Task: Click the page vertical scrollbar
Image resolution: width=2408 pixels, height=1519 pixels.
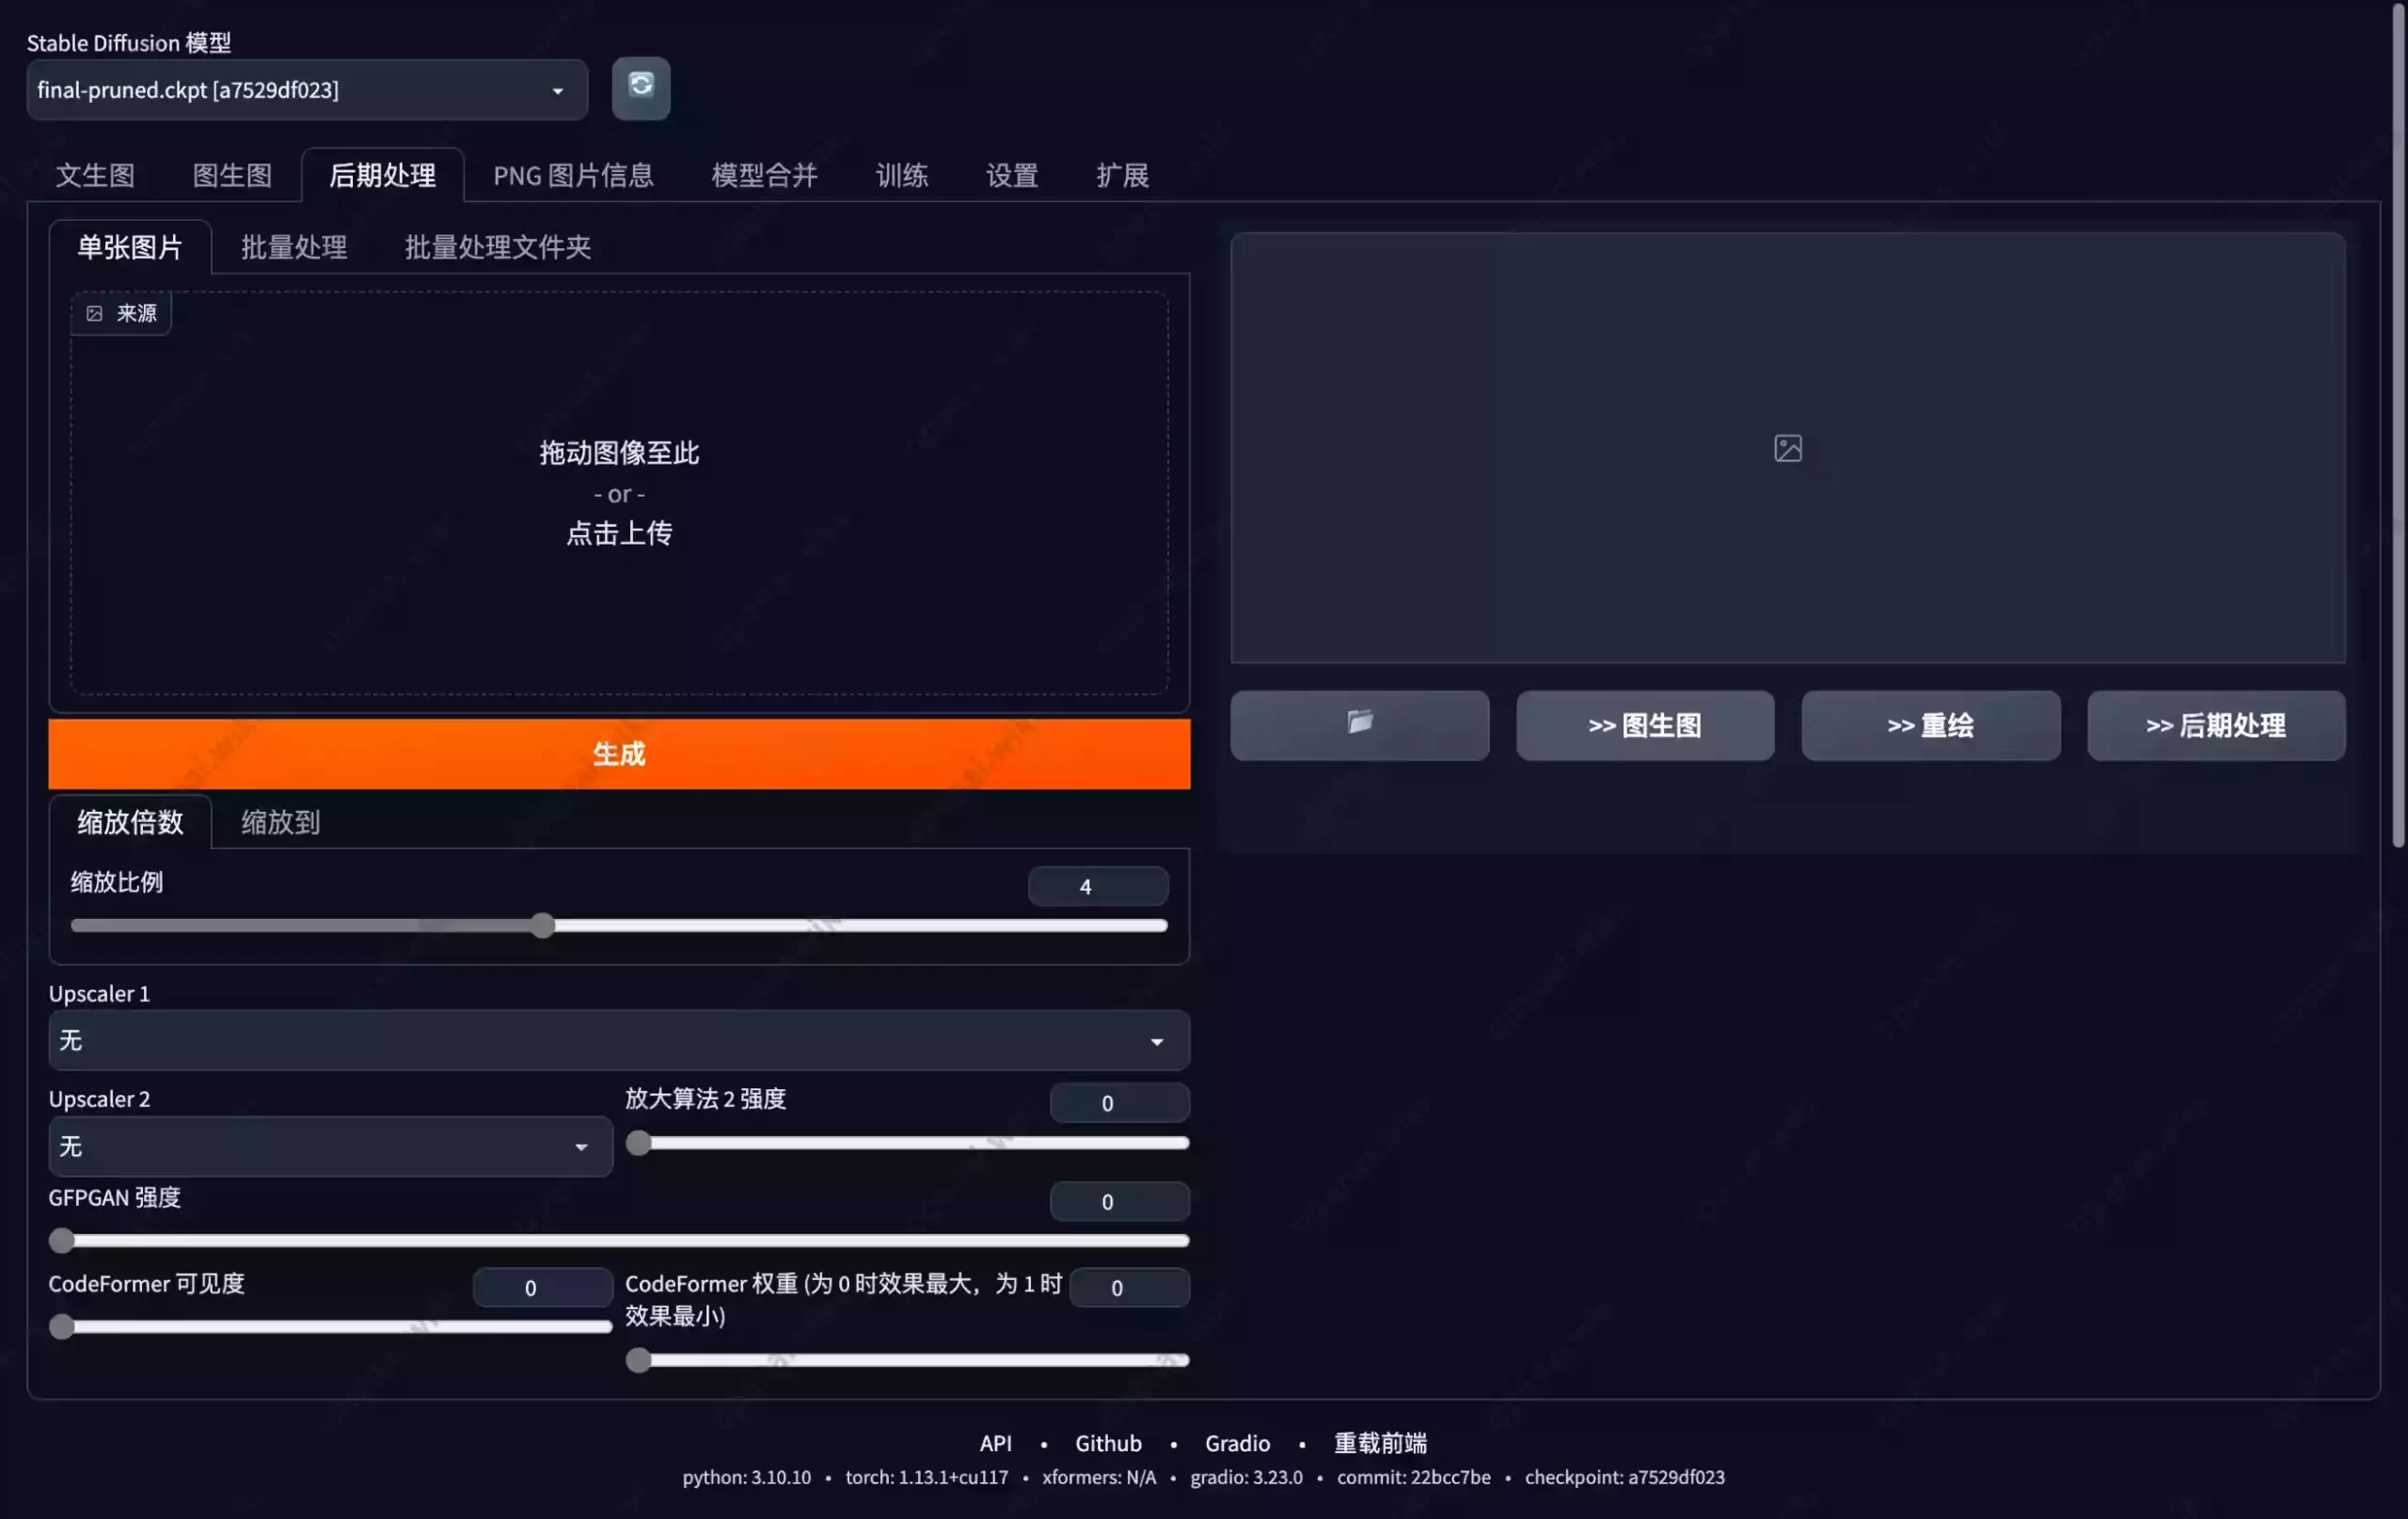Action: tap(2398, 425)
